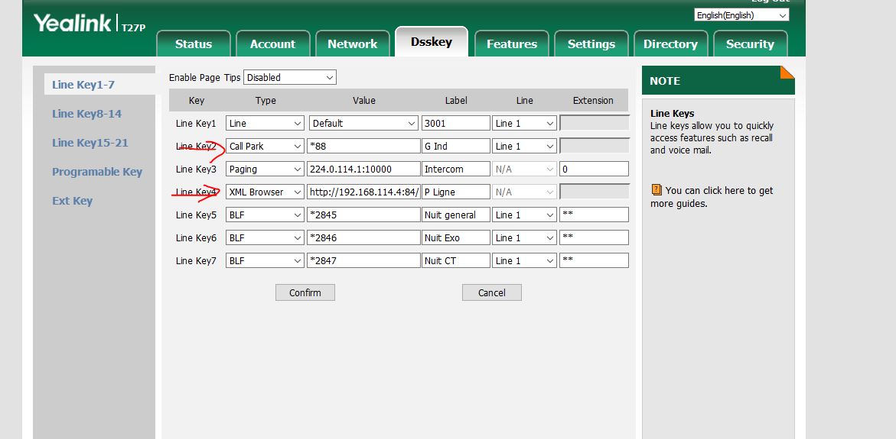Click the Extension column header

click(x=593, y=100)
